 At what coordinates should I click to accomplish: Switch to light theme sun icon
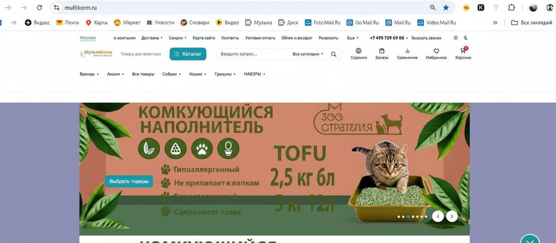(455, 38)
